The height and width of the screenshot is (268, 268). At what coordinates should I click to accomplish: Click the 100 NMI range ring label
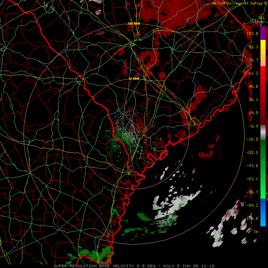click(x=134, y=24)
